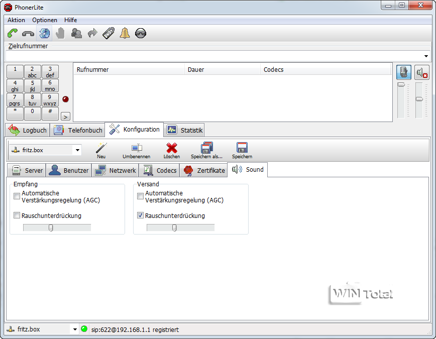This screenshot has width=436, height=339.
Task: Create new profile with the Neu wand icon
Action: pos(101,151)
